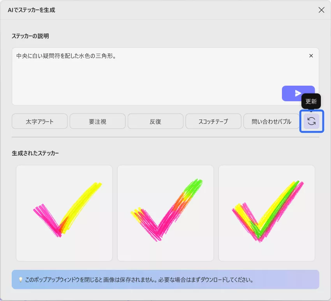This screenshot has height=301, width=331.
Task: Clear the sticker description using the X icon
Action: coord(311,56)
